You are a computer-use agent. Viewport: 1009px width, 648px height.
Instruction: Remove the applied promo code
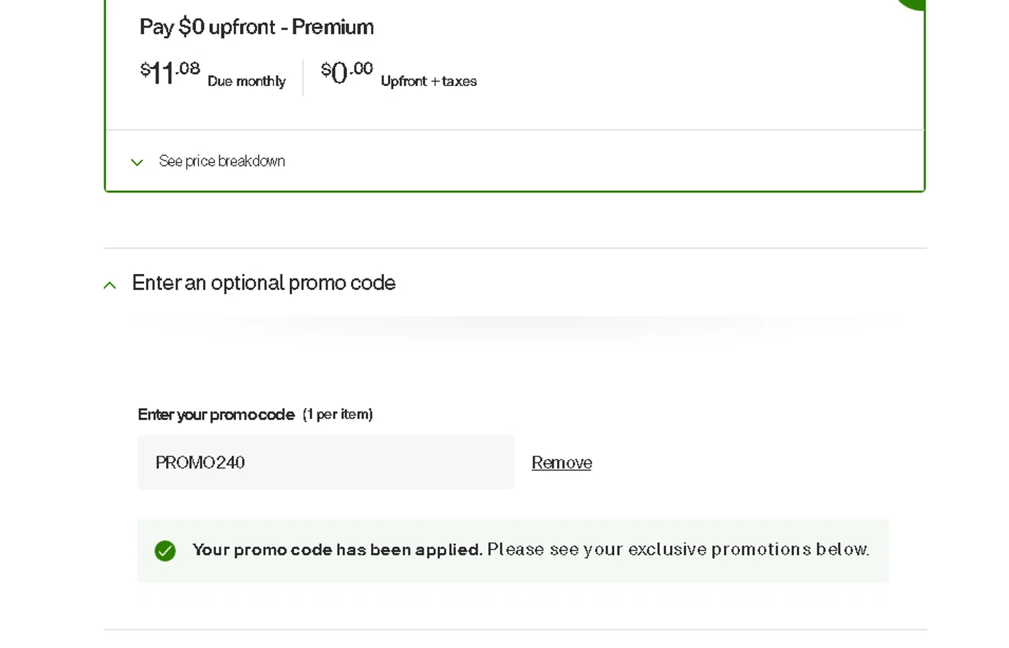pos(562,463)
